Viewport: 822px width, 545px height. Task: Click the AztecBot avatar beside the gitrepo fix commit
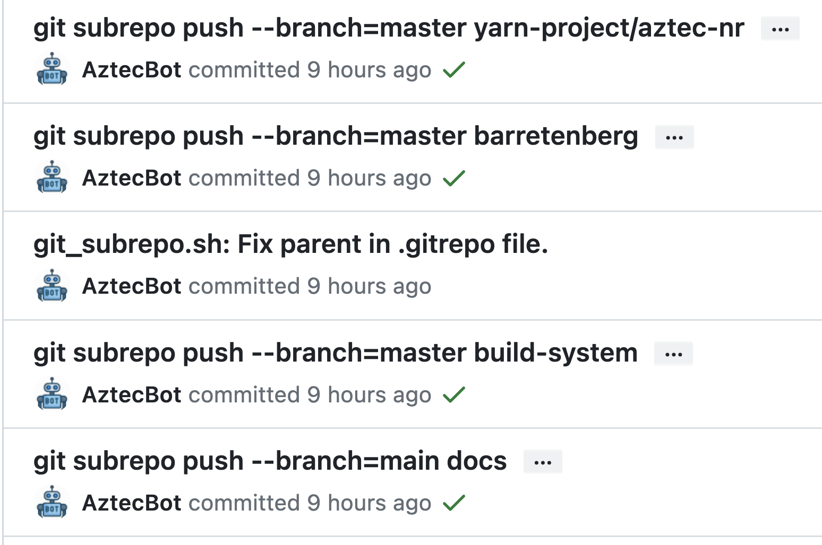(x=52, y=286)
